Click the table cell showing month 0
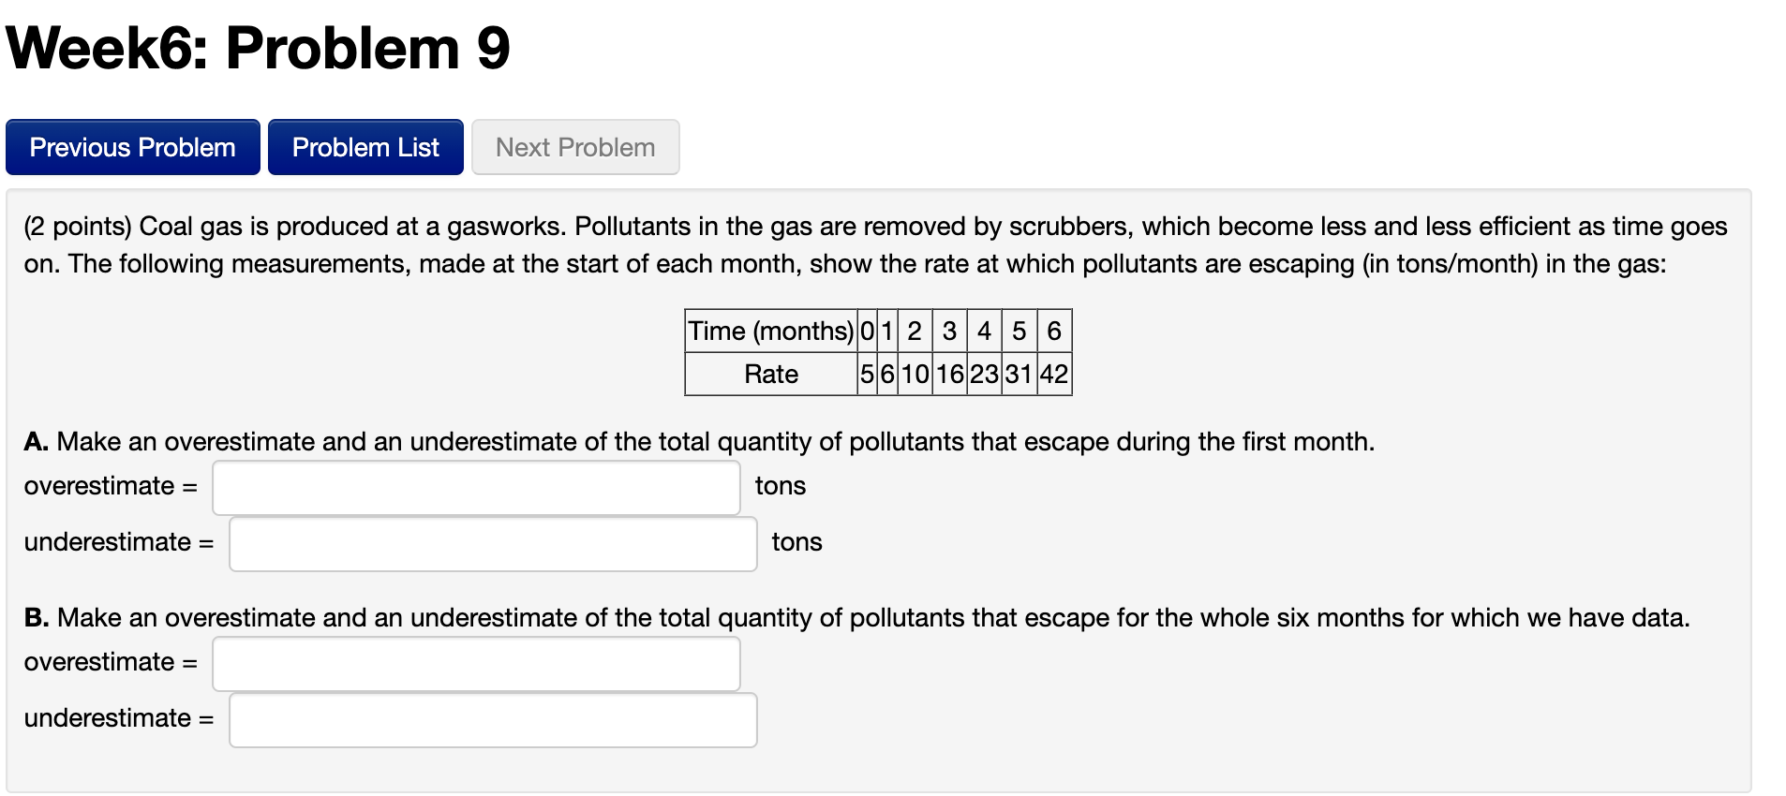 tap(867, 331)
